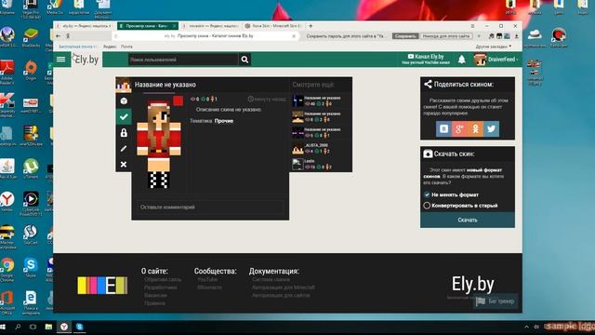Open the Баг трекер flag button
595x335 pixels.
point(496,301)
